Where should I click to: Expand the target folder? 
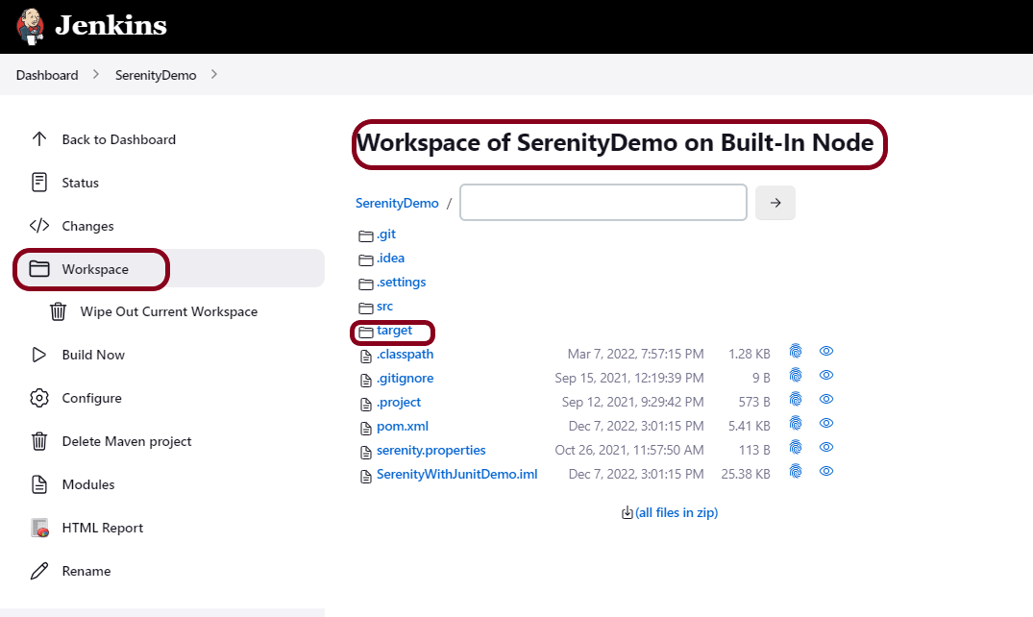[x=394, y=331]
